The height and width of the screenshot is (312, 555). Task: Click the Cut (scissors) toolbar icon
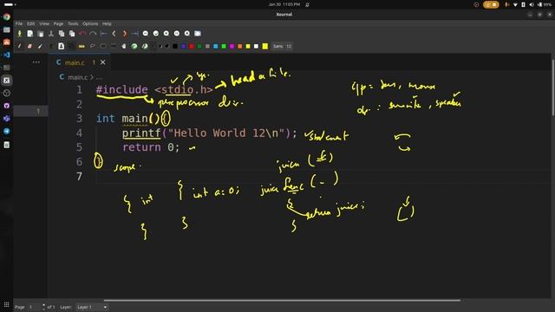click(x=51, y=33)
